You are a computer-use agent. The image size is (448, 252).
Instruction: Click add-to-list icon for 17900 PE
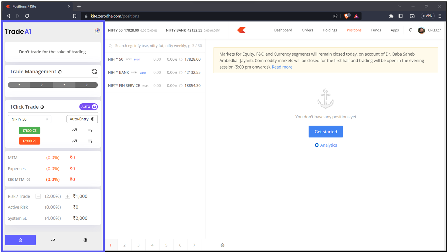tap(90, 141)
